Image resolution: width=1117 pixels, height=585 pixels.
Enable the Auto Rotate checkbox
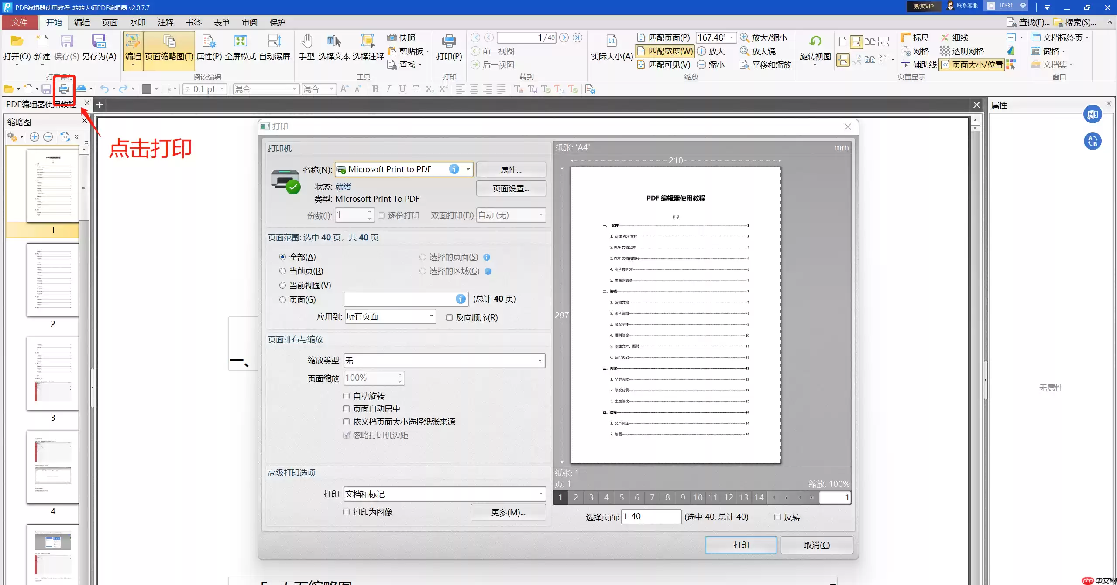coord(346,396)
